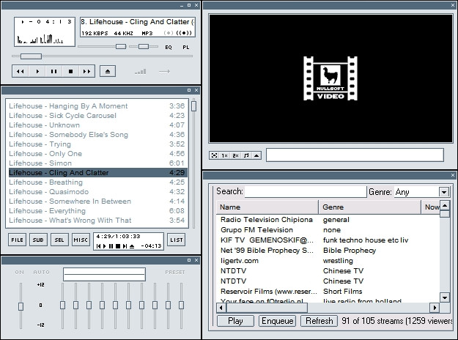Screen dimensions: 458x340
Task: Select 'Lifehouse - What's Wrong With That' in the playlist
Action: pos(98,221)
